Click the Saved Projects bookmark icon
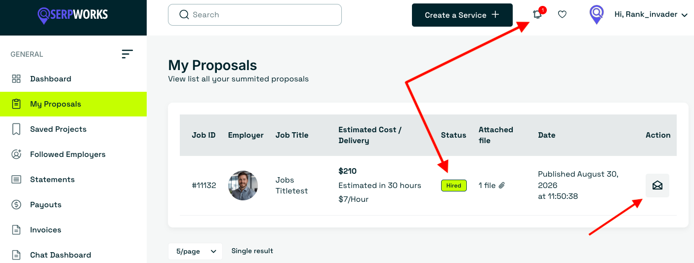The height and width of the screenshot is (263, 694). (x=16, y=129)
